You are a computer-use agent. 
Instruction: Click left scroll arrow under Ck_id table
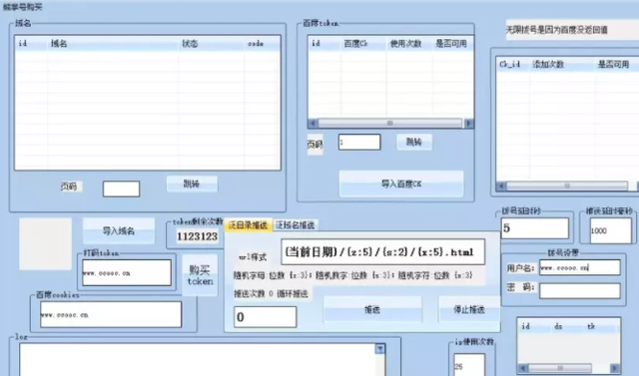click(x=501, y=186)
